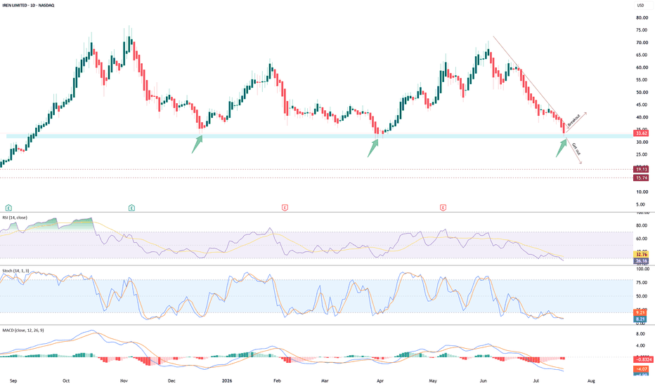Click the Breakout annotation text

coord(574,120)
